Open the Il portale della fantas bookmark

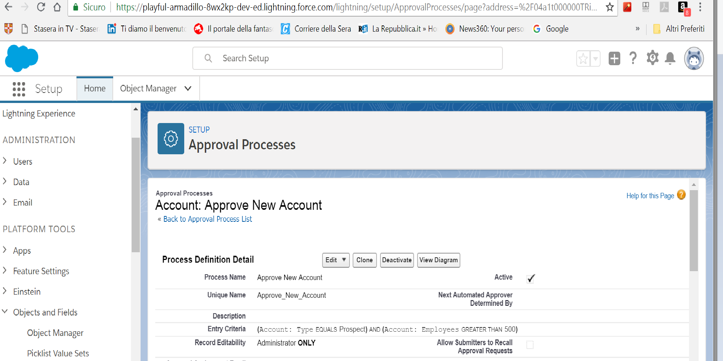click(x=233, y=29)
